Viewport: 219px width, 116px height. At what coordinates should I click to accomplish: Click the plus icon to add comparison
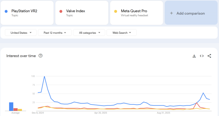click(x=171, y=13)
